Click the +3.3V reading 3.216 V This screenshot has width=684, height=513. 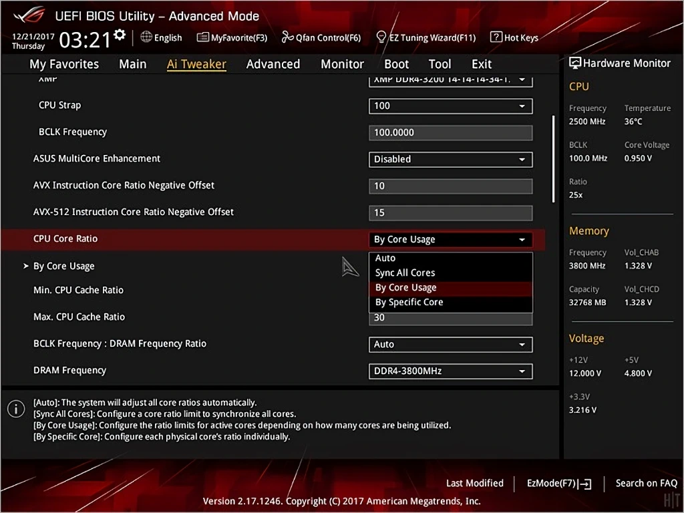coord(582,411)
